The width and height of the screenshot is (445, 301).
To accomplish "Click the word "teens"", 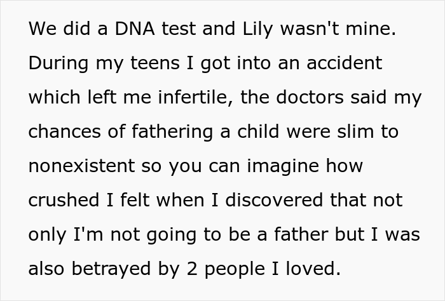I will pyautogui.click(x=156, y=64).
